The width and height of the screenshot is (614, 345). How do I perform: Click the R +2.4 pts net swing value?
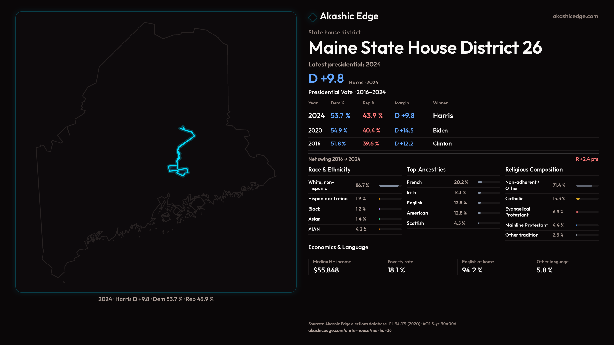point(586,159)
